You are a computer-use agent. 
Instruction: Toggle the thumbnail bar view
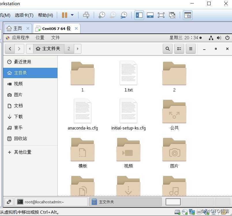150,15
